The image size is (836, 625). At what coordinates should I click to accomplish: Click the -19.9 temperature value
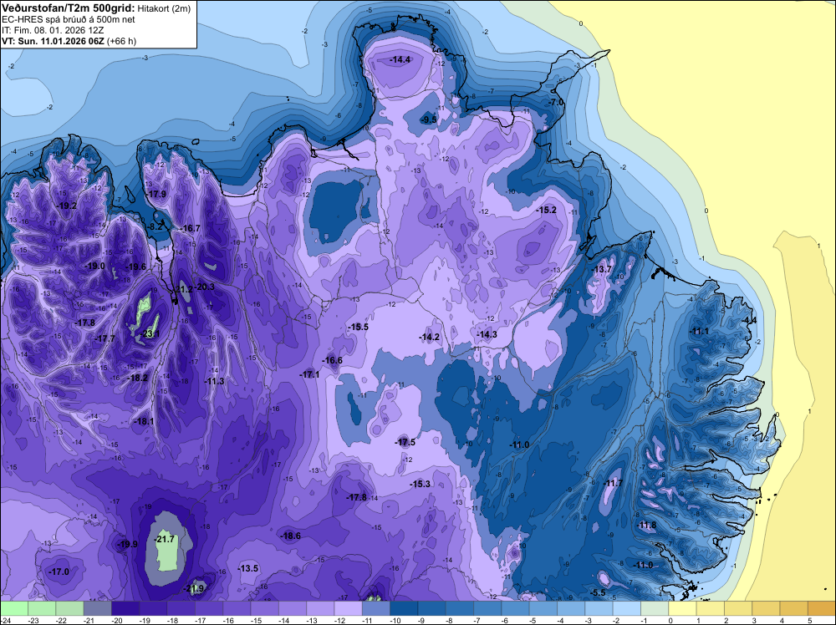(127, 544)
